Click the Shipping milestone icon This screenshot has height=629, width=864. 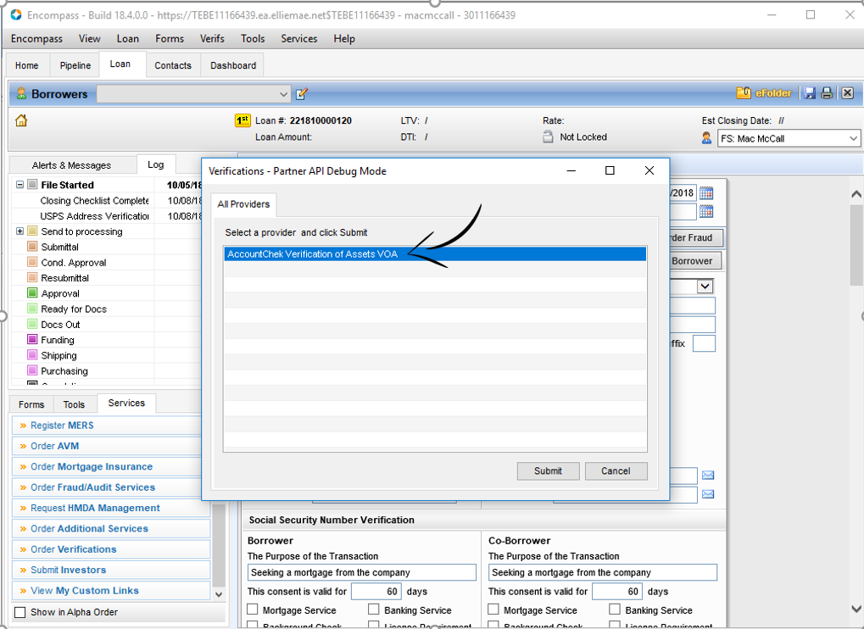[x=32, y=354]
